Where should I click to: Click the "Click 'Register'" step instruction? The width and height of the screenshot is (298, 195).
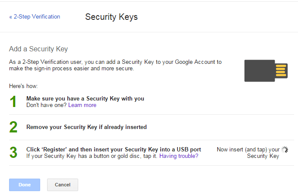click(113, 150)
